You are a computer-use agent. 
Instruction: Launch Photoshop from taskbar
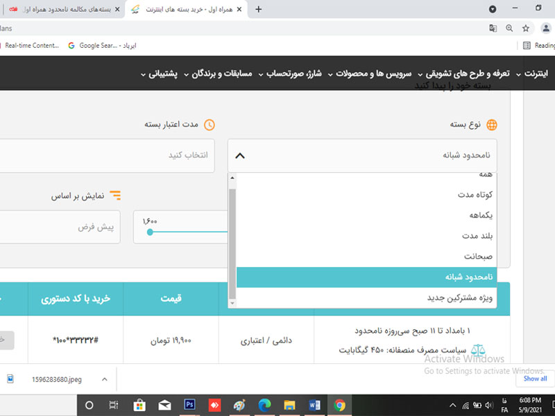[189, 404]
